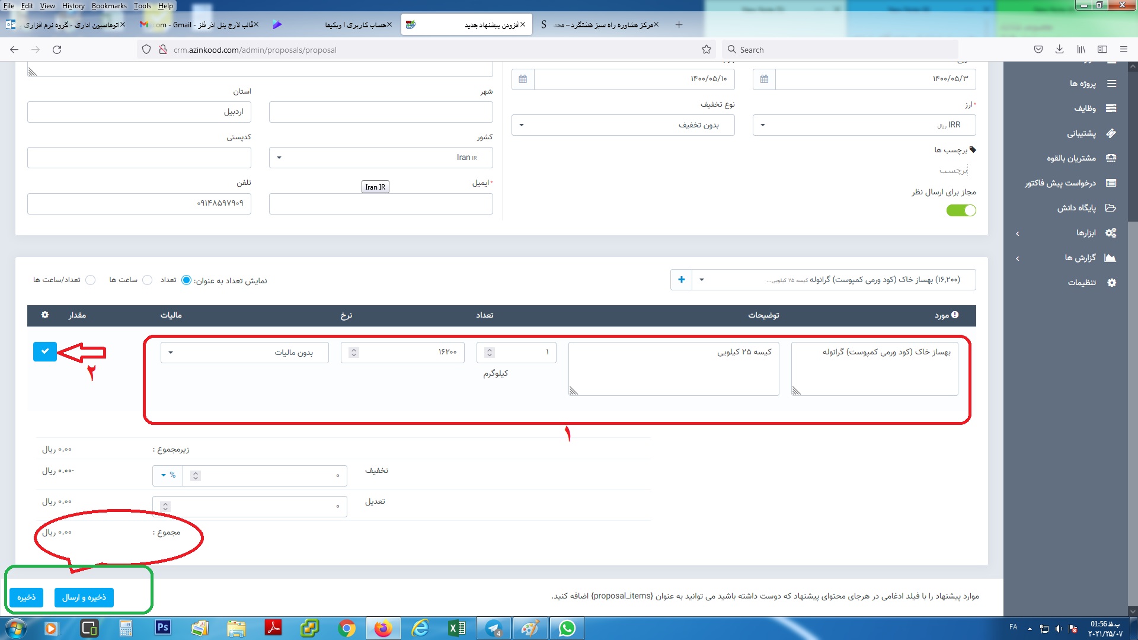Select the تعداد/ساعت ها radio button
Image resolution: width=1138 pixels, height=640 pixels.
tap(91, 280)
